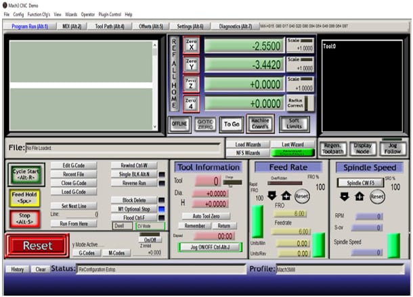Click the REF ALL HOME vertical button
This screenshot has height=297, width=413.
click(174, 74)
